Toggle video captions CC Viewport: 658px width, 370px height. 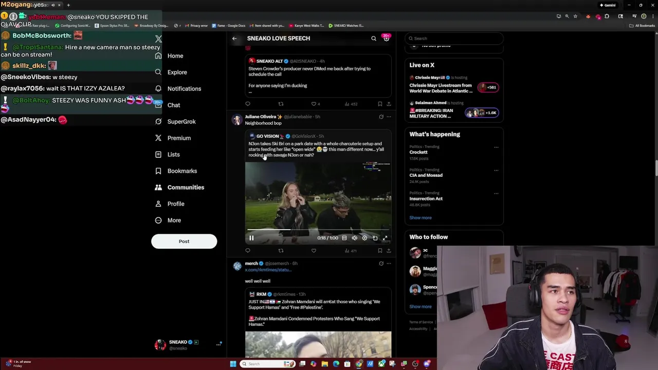click(x=344, y=238)
